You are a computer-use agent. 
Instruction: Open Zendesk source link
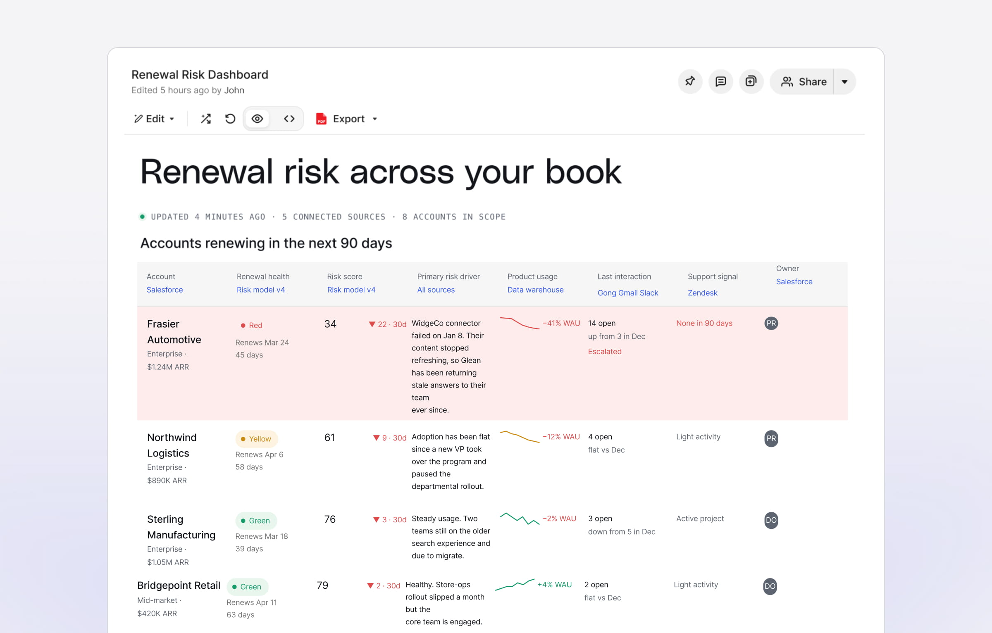(x=702, y=293)
